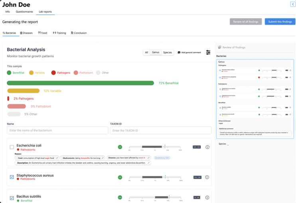Click the TAXON ID input field
The height and width of the screenshot is (203, 296).
161,131
